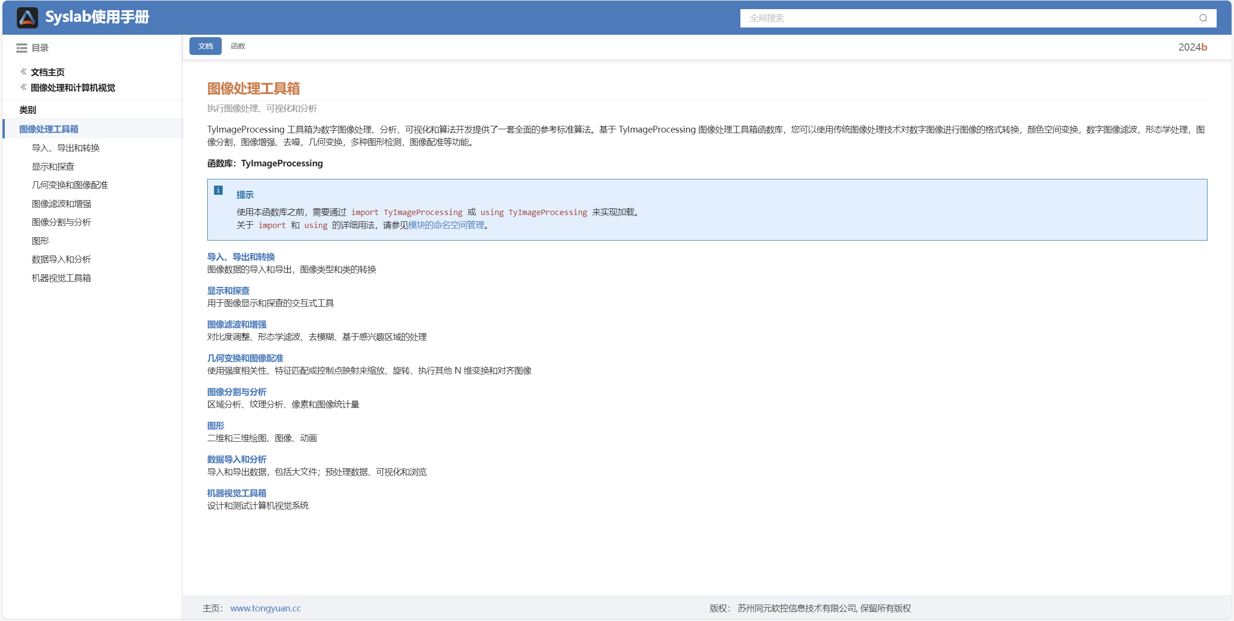Screen dimensions: 1234x621
Task: Open the 图形 content heading link
Action: tap(216, 426)
